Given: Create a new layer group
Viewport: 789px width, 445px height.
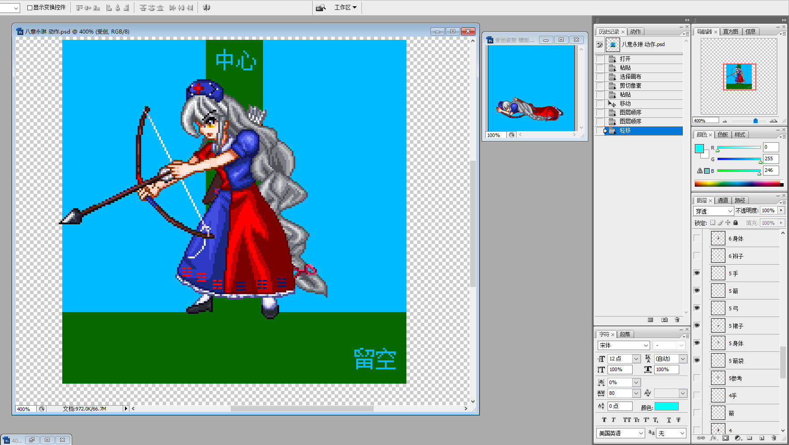Looking at the screenshot, I should [x=750, y=438].
